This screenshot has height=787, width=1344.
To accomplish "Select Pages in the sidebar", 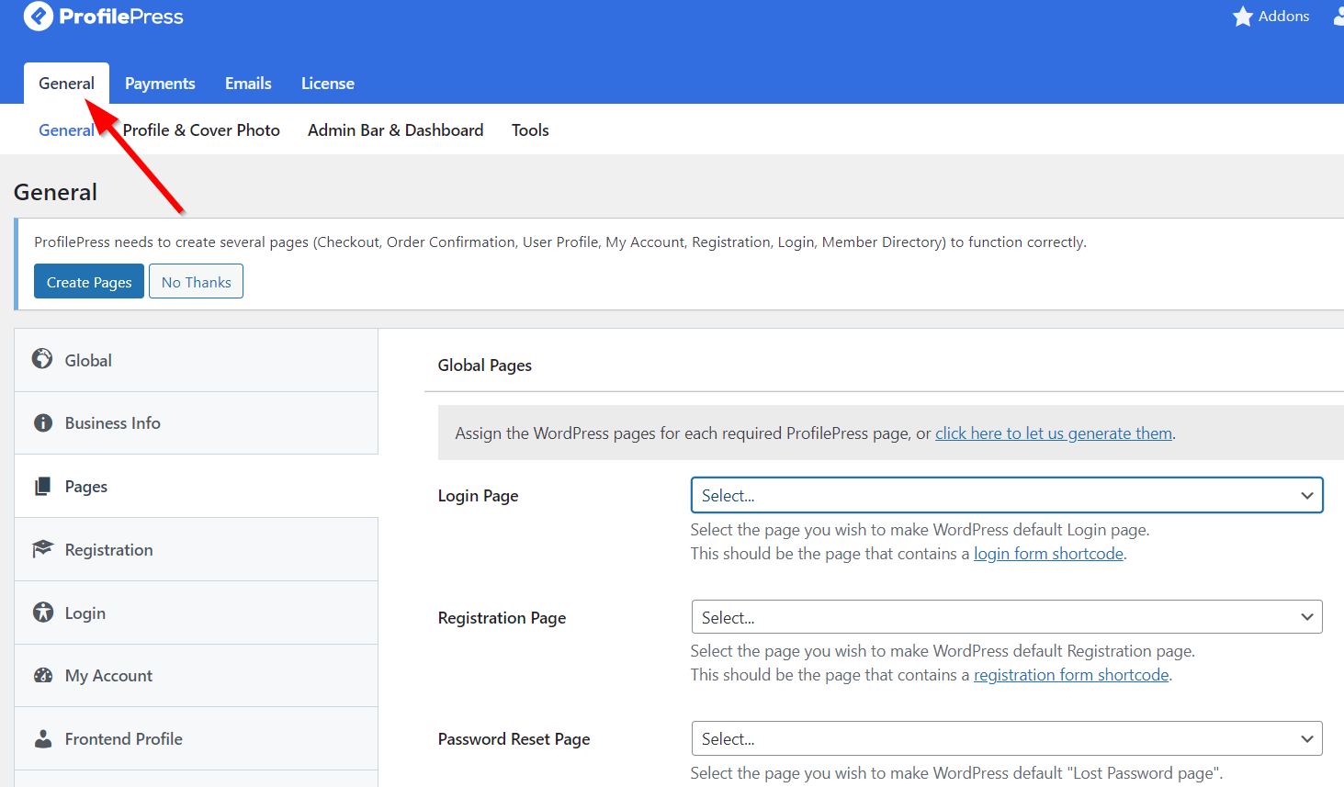I will [x=196, y=486].
